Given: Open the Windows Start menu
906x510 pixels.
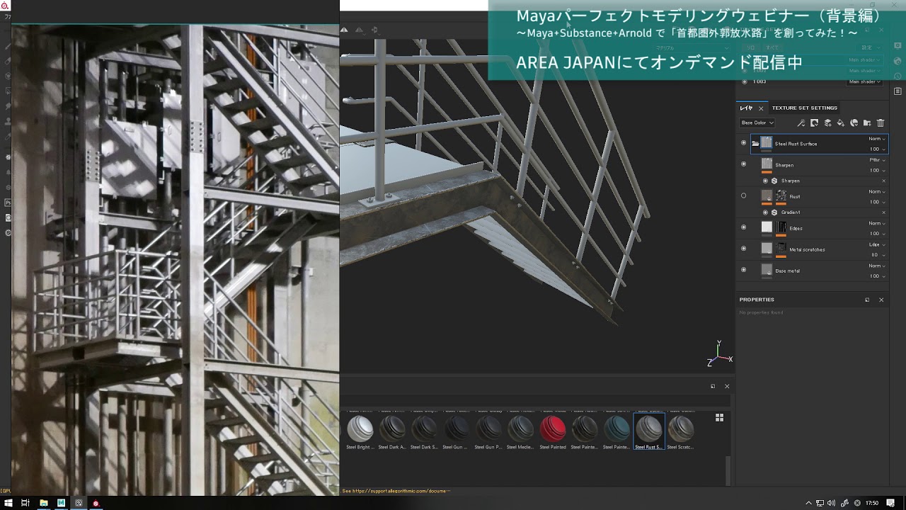Looking at the screenshot, I should [8, 503].
